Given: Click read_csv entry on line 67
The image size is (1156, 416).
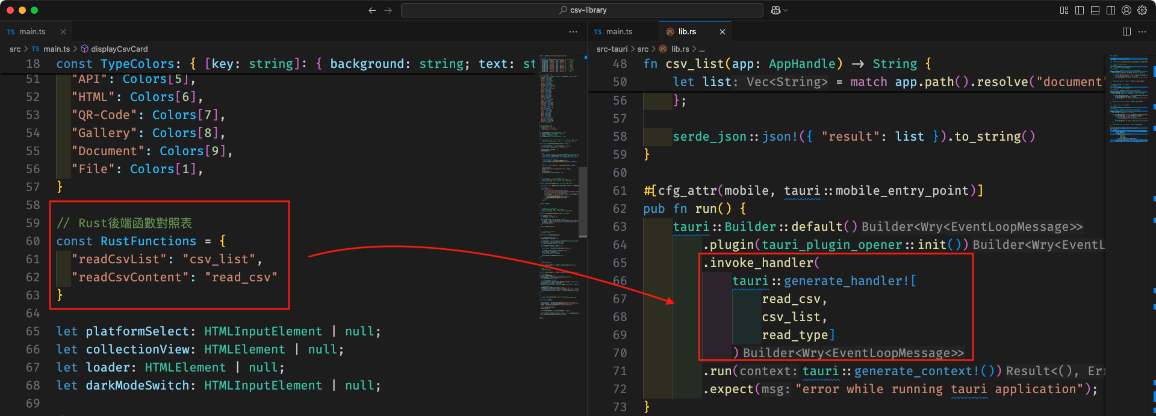Looking at the screenshot, I should [791, 299].
